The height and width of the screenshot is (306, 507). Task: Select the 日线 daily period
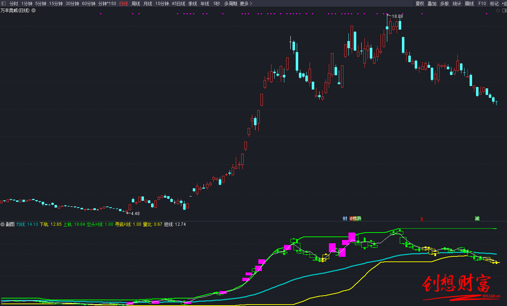pos(123,4)
